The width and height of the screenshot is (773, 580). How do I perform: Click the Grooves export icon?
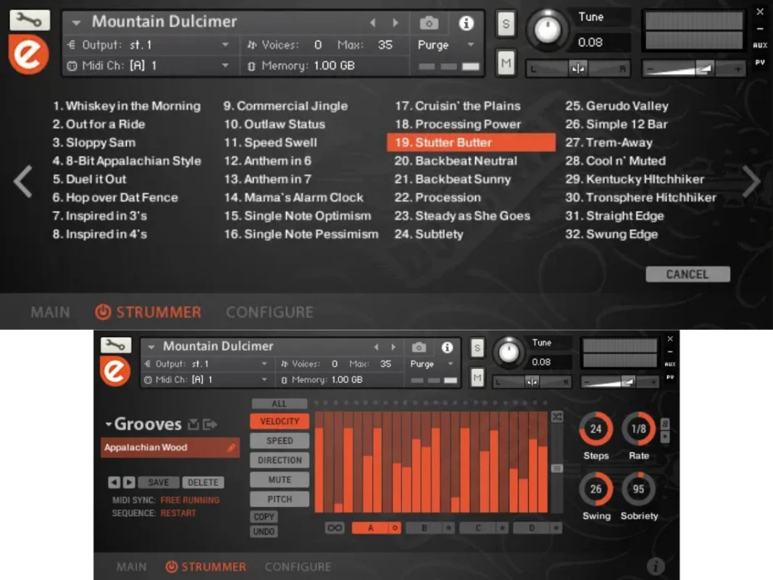click(210, 424)
